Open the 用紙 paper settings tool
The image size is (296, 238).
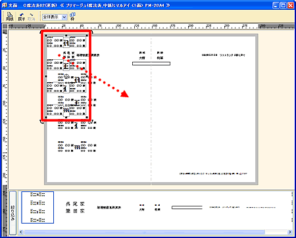tap(9, 16)
